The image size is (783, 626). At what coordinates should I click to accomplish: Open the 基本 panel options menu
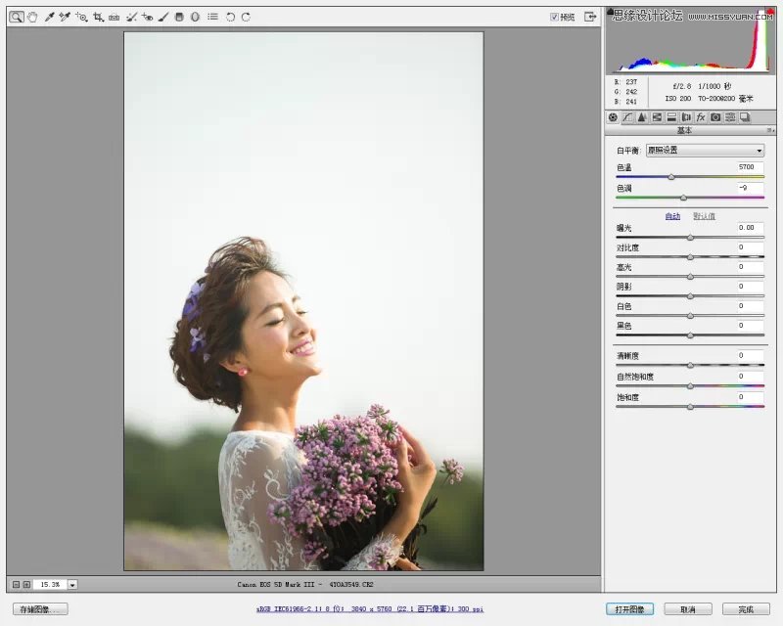coord(771,130)
